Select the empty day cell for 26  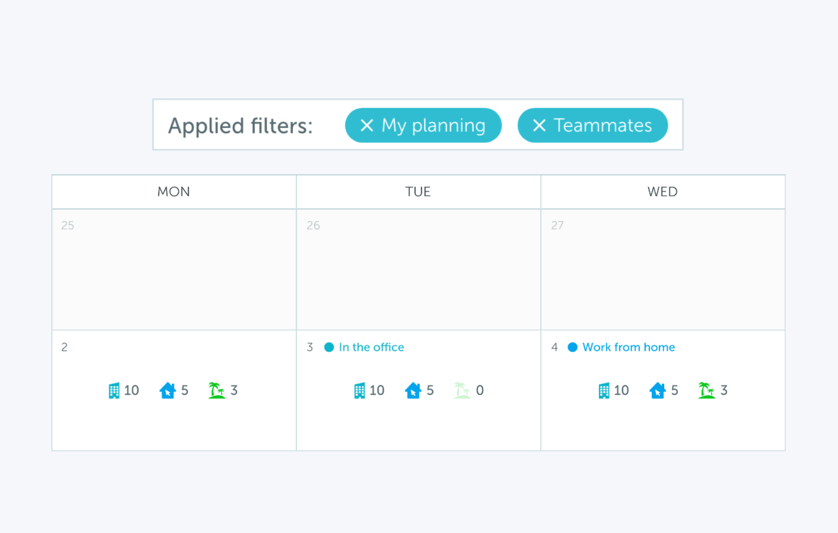tap(418, 269)
